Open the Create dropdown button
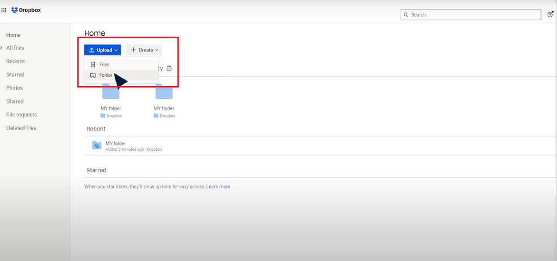Screen dimensions: 557x261 (x=144, y=50)
